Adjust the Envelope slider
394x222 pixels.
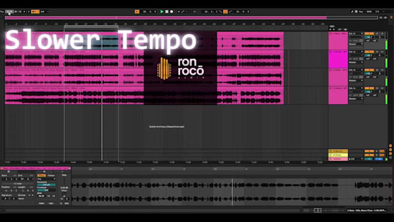click(x=46, y=190)
